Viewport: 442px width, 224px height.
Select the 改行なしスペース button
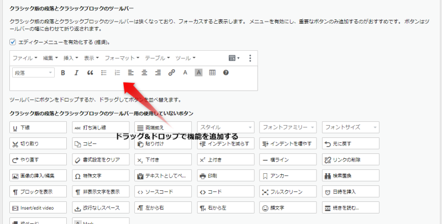[101, 207]
